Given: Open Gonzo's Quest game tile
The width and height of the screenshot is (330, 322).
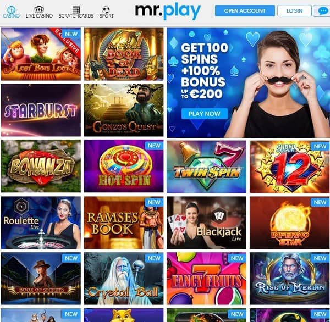Looking at the screenshot, I should pyautogui.click(x=124, y=110).
